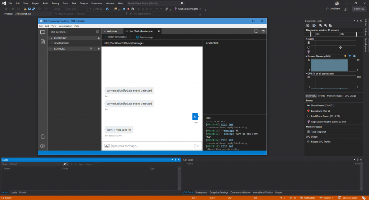Image resolution: width=369 pixels, height=200 pixels.
Task: Click the Save All toolbar icon
Action: (x=34, y=9)
